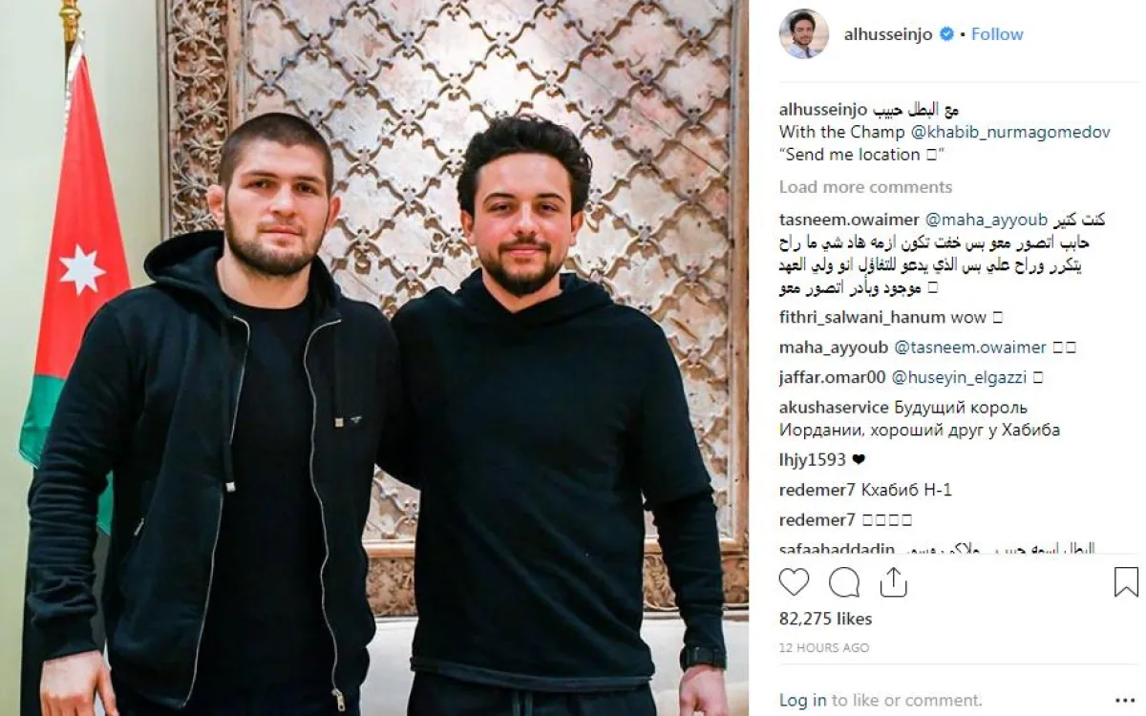The height and width of the screenshot is (716, 1146).
Task: Open the three-dot more options menu
Action: 1124,700
